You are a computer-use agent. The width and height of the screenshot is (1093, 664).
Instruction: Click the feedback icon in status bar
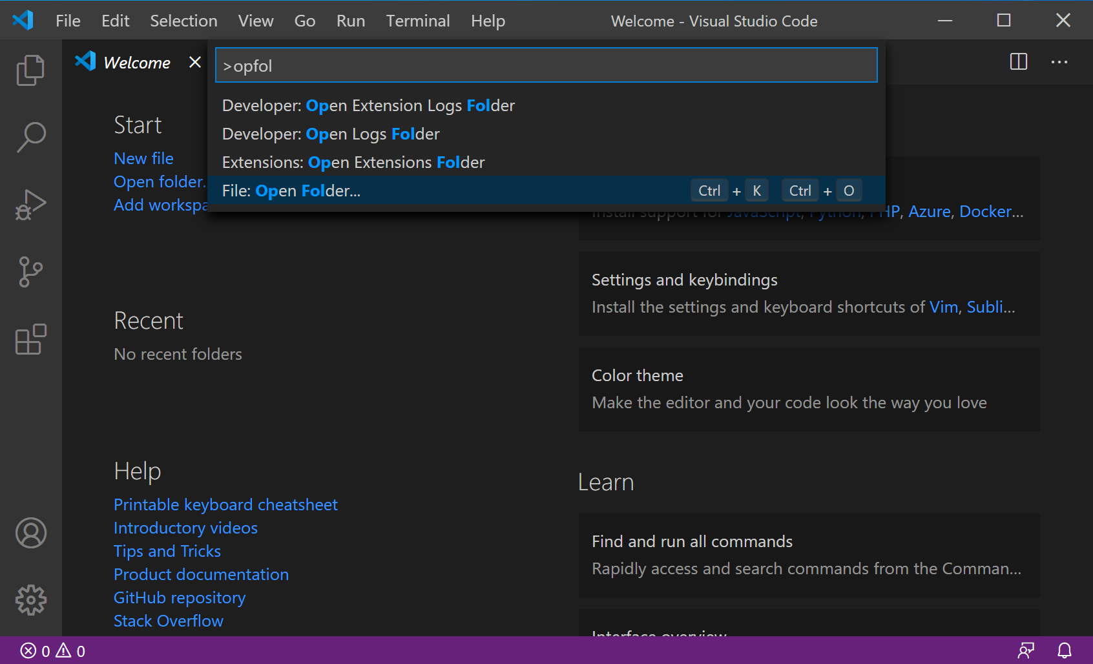1026,650
